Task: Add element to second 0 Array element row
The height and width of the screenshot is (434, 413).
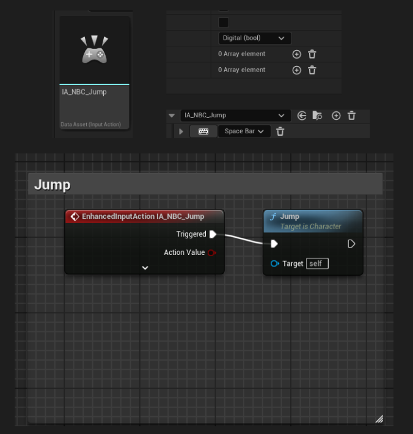Action: point(296,70)
